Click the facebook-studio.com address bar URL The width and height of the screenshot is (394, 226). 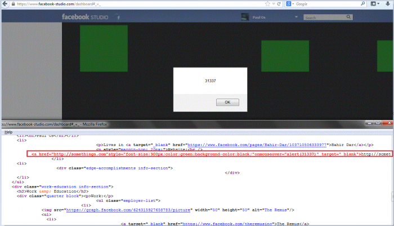pos(59,4)
